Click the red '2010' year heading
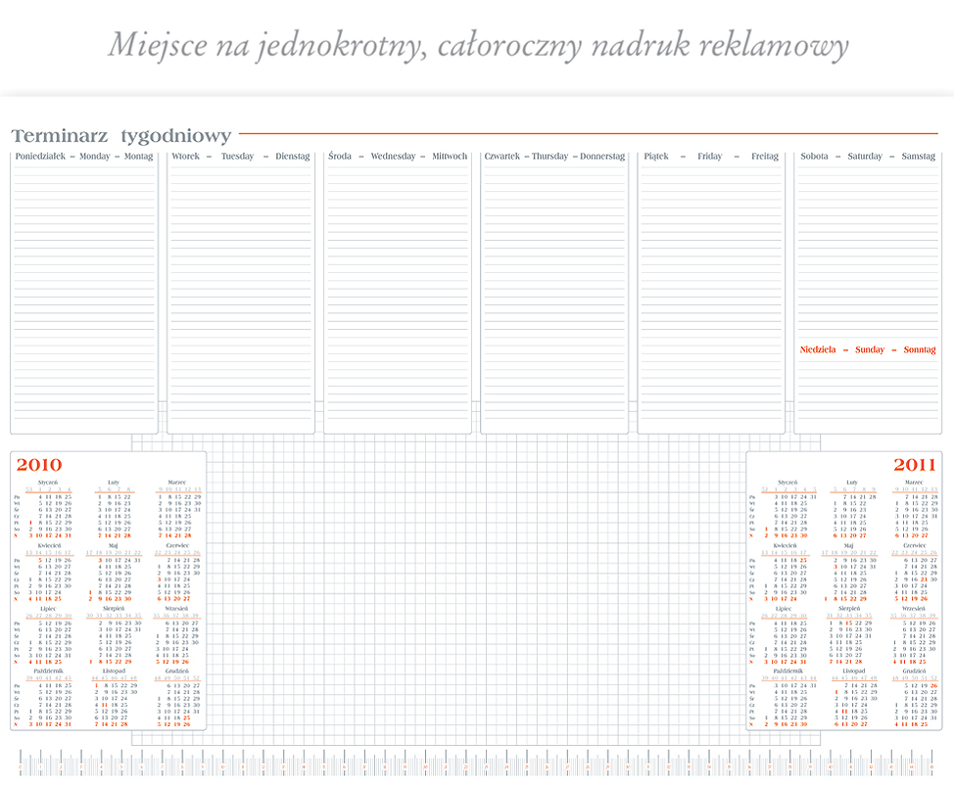 tap(39, 465)
